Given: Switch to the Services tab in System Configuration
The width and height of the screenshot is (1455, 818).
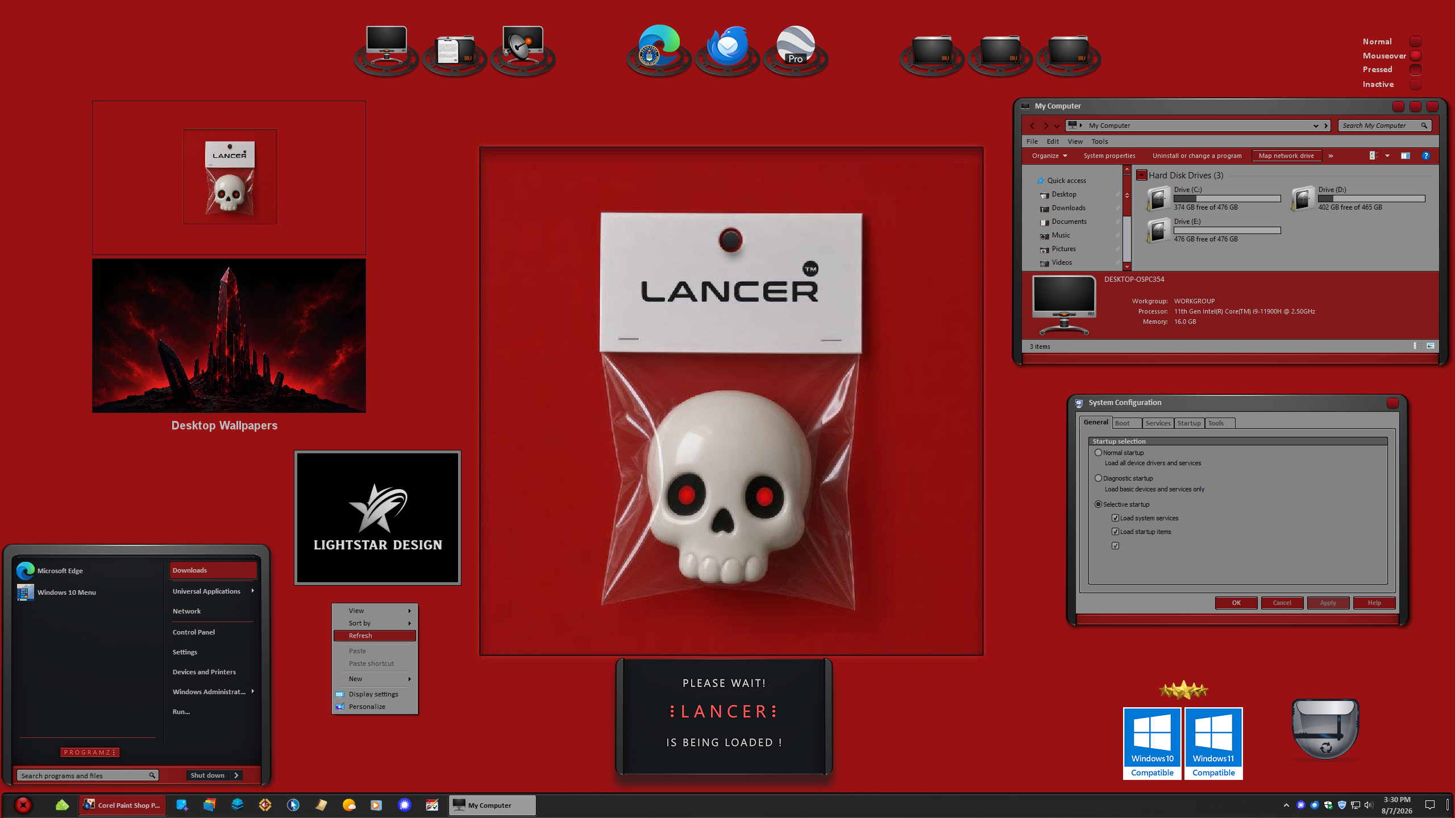Looking at the screenshot, I should [x=1158, y=423].
